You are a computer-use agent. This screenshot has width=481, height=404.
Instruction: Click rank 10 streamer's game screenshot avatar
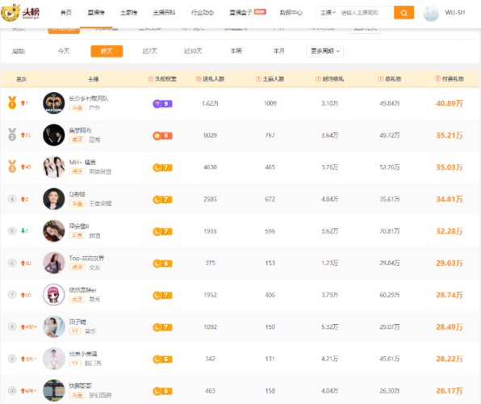[54, 390]
